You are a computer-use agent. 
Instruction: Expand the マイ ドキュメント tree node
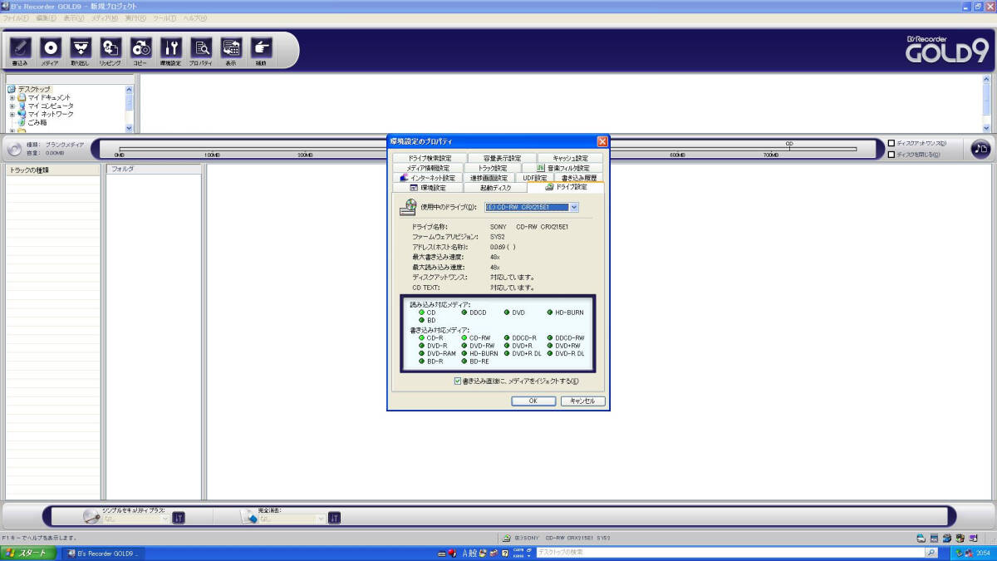click(12, 98)
